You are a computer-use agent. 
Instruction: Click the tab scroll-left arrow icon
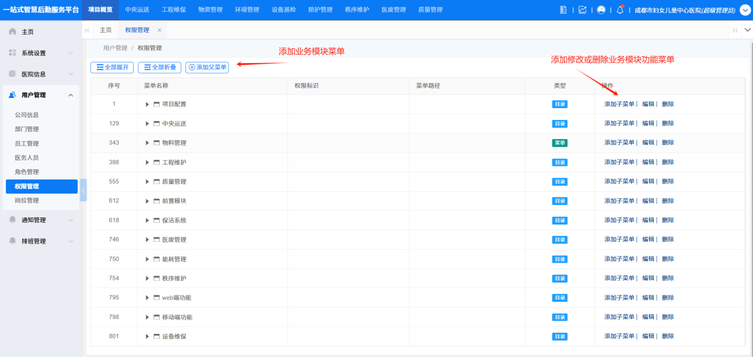[87, 30]
